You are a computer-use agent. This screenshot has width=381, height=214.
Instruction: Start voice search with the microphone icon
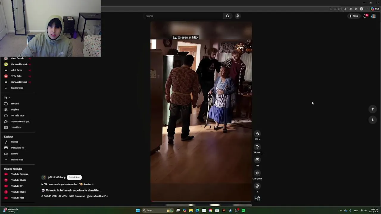coord(238,16)
